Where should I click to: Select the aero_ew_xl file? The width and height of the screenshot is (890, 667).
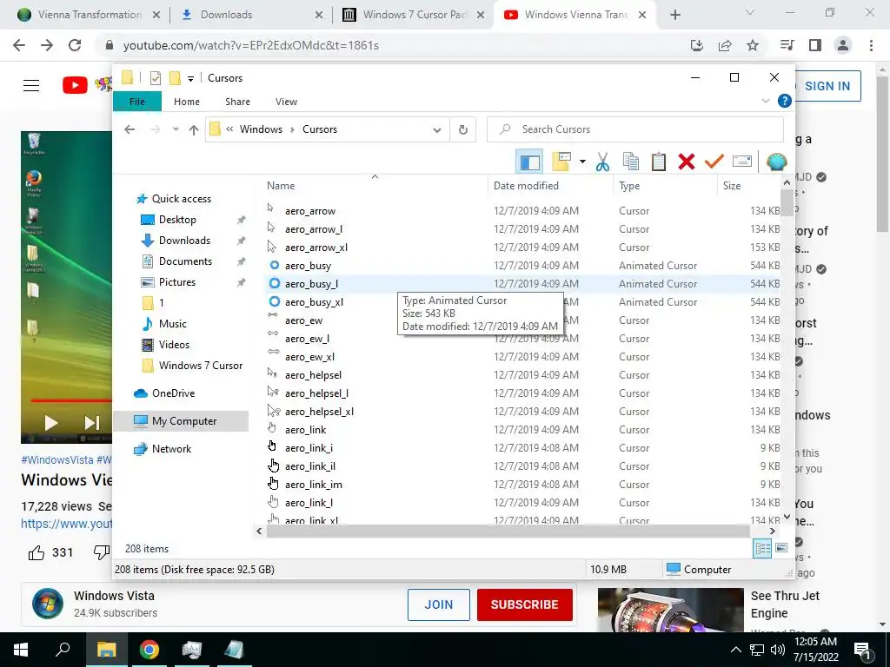[x=309, y=357]
